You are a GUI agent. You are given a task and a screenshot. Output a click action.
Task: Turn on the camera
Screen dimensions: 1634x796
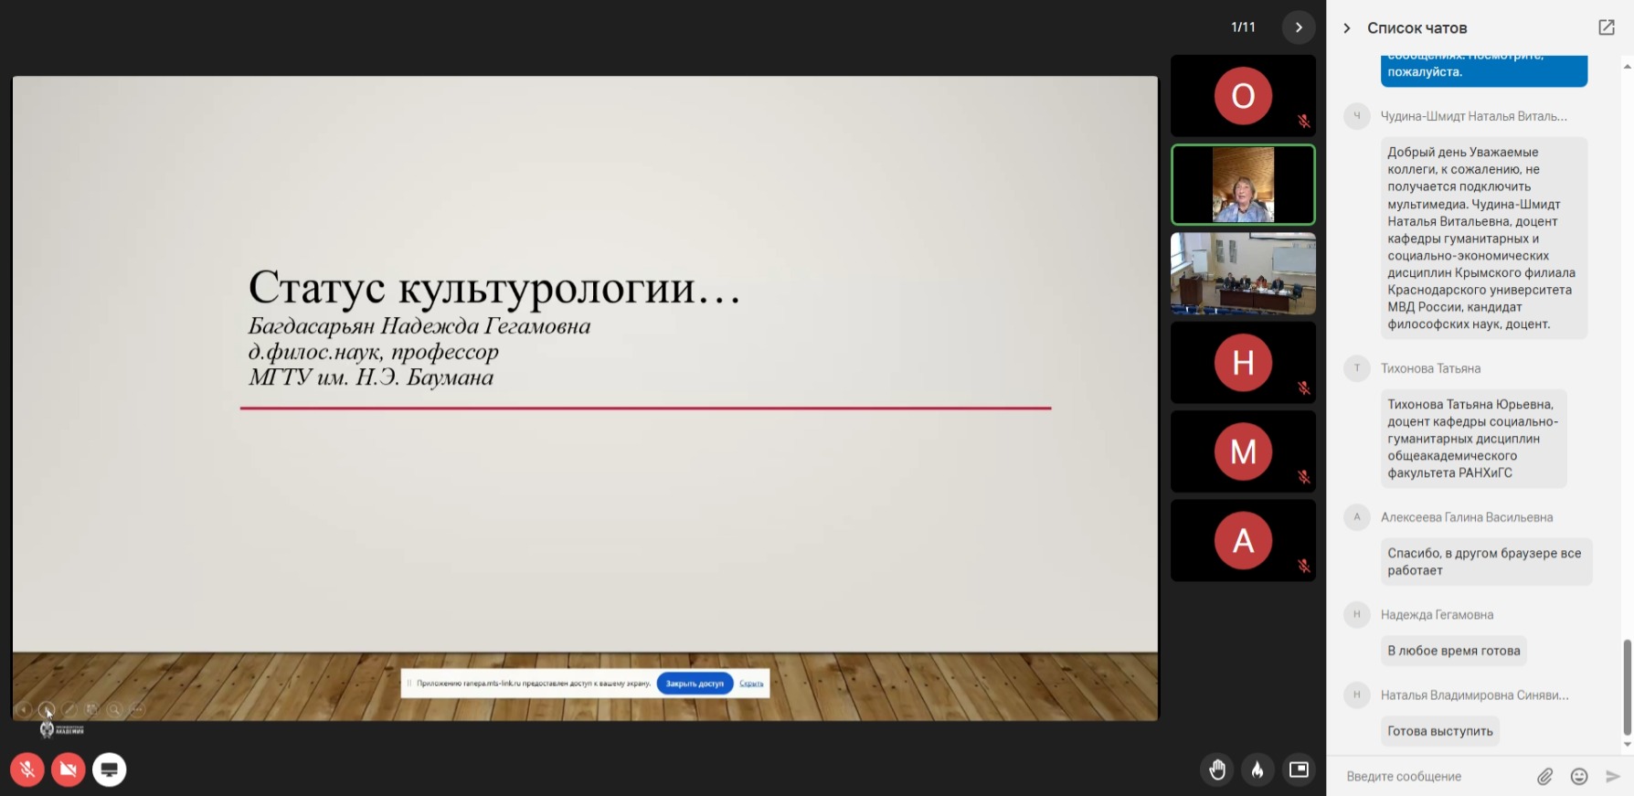(68, 769)
